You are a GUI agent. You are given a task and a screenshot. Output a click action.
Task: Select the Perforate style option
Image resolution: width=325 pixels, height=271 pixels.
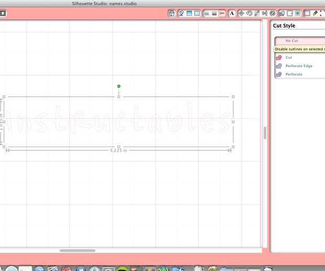tap(300, 74)
